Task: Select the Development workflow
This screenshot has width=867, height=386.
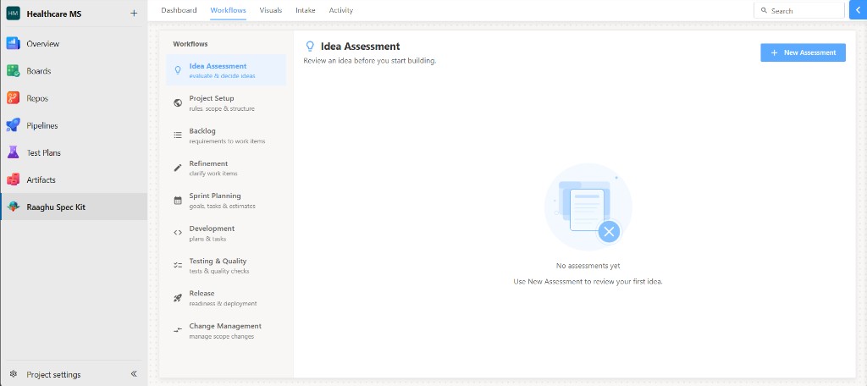Action: (226, 233)
